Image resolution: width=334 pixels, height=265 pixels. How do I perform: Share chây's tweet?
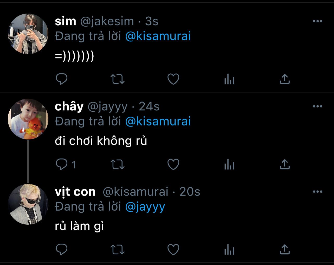pyautogui.click(x=285, y=164)
